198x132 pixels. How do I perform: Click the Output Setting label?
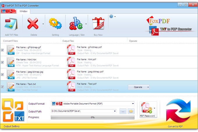click(11, 126)
